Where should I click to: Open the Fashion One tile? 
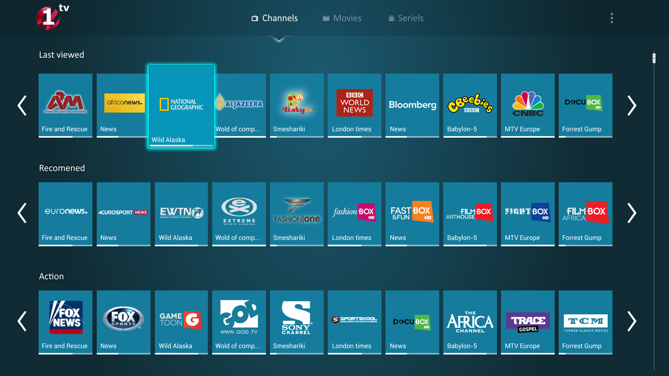coord(297,214)
